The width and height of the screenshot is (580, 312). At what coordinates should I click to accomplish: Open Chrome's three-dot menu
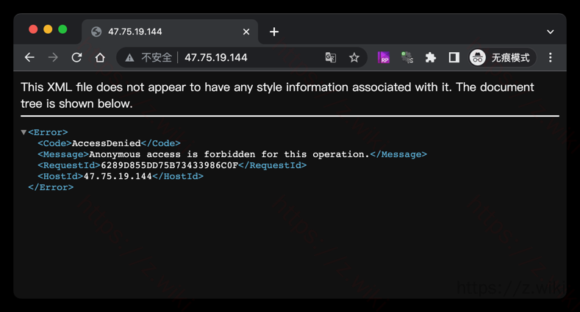(x=550, y=57)
